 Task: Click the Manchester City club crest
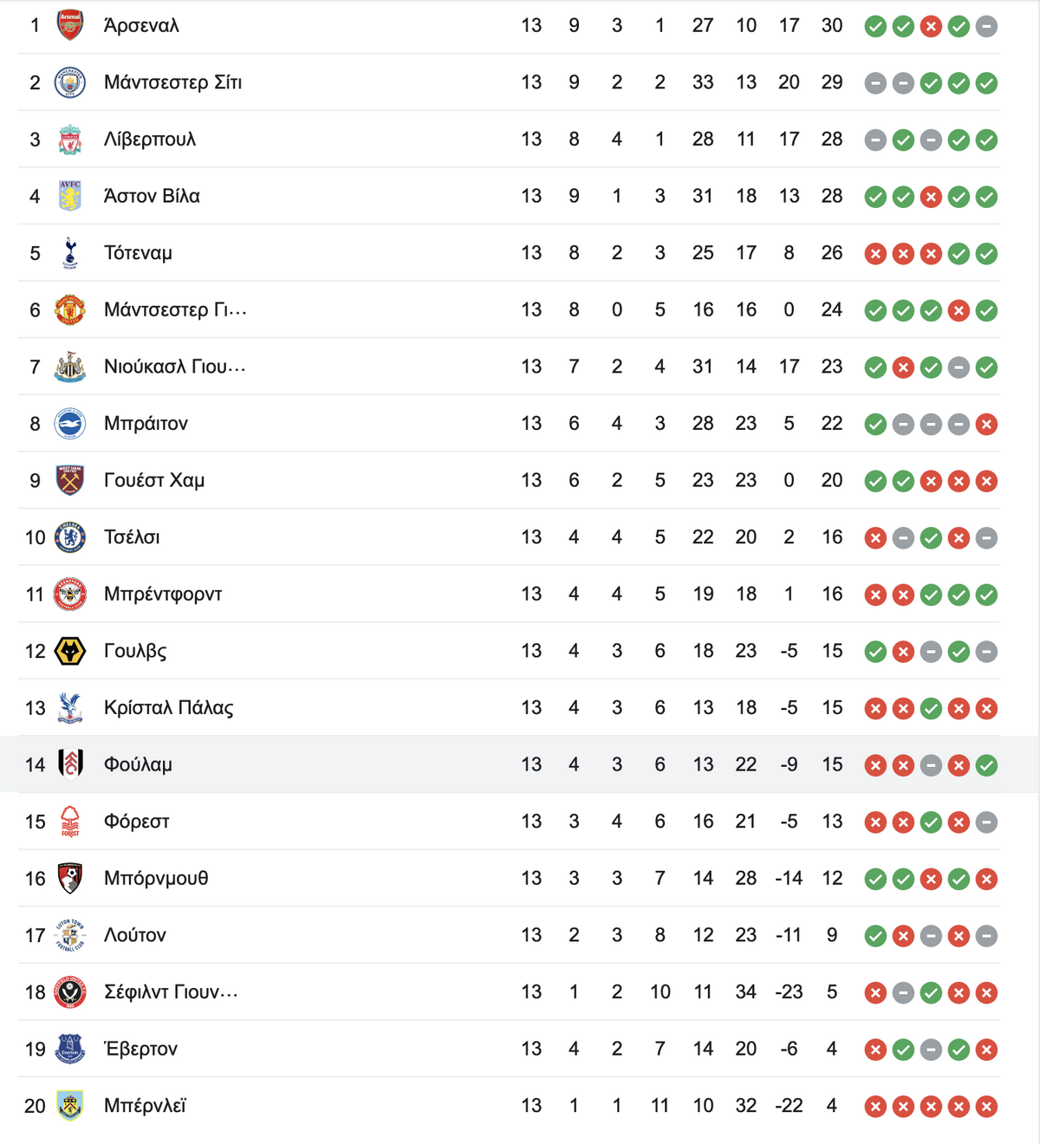69,82
